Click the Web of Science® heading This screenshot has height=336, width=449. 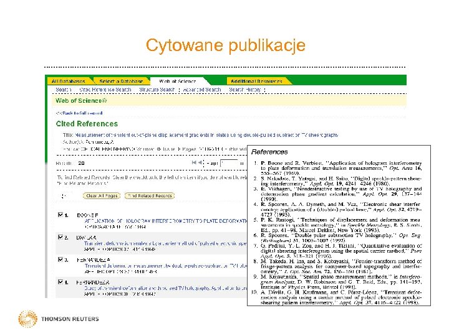(81, 101)
